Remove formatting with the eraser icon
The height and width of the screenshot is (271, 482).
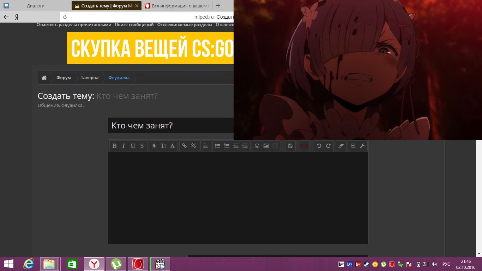click(x=341, y=146)
